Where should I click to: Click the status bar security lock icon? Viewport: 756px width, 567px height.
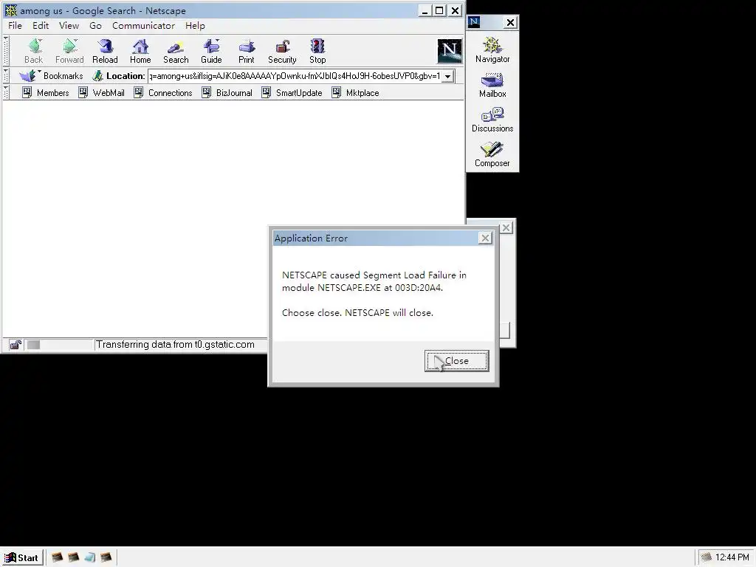point(16,345)
